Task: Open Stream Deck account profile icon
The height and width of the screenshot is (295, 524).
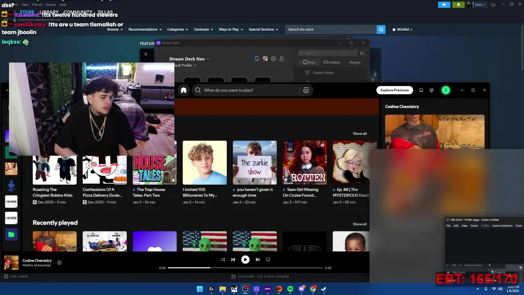Action: pyautogui.click(x=282, y=59)
